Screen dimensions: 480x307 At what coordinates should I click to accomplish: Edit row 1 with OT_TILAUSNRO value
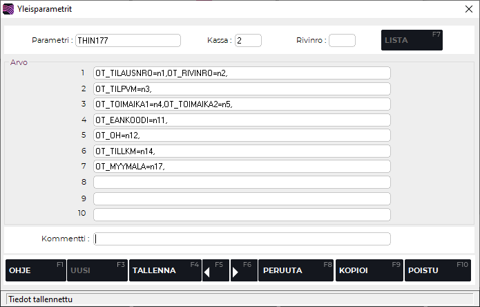pyautogui.click(x=242, y=73)
